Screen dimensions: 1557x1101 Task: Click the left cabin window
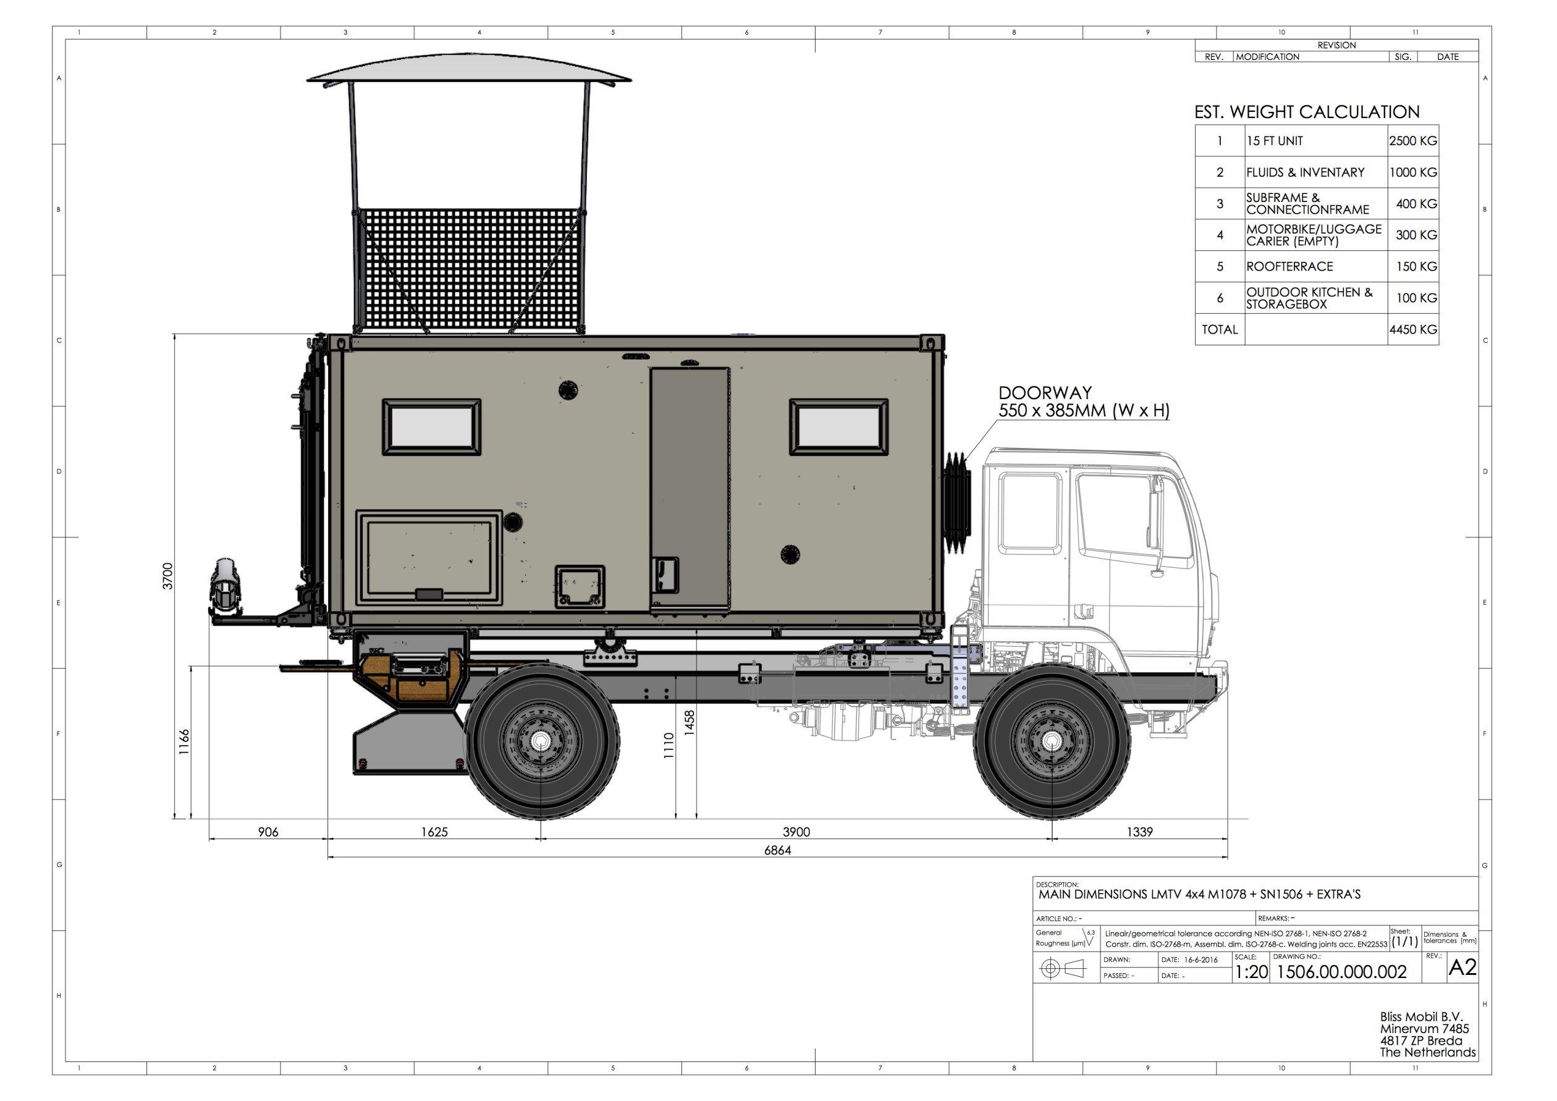click(431, 427)
